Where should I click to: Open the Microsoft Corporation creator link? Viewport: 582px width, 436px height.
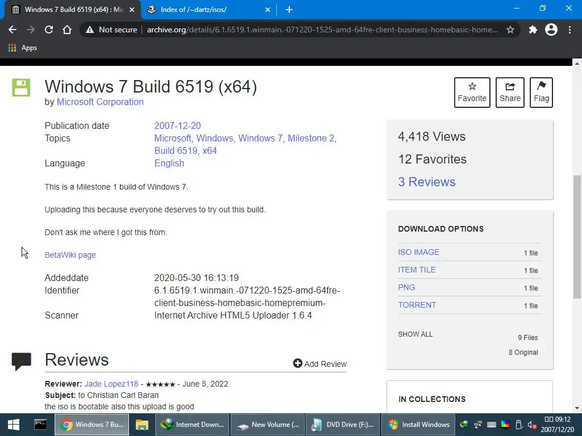pos(100,102)
